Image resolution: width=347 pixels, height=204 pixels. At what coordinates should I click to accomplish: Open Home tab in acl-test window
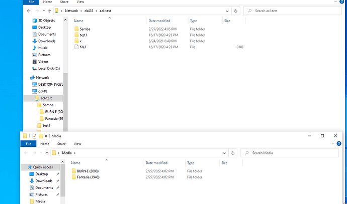pos(47,2)
